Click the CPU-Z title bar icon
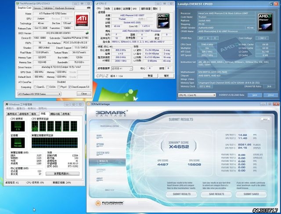281x214 pixels. pyautogui.click(x=97, y=4)
